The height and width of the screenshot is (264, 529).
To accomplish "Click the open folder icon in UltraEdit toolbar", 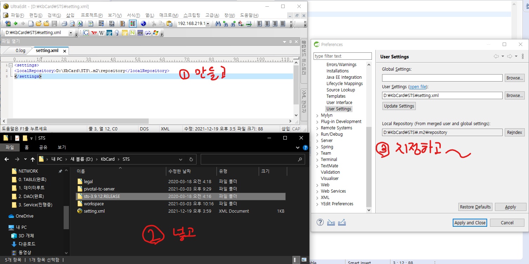I will 39,24.
